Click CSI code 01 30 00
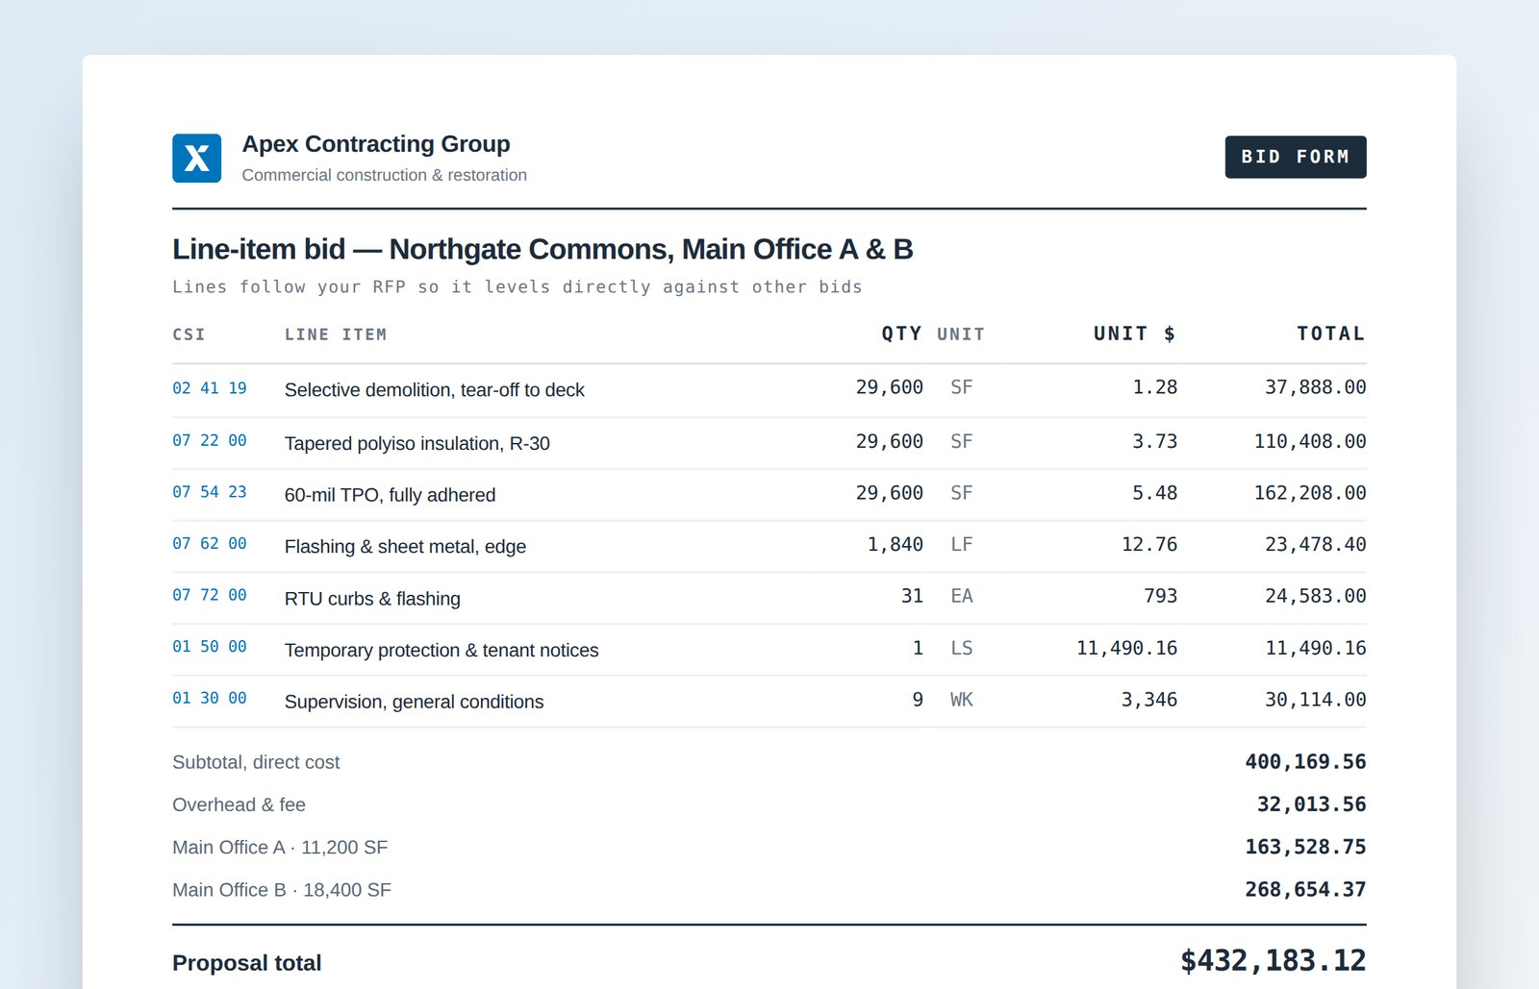 click(x=210, y=699)
